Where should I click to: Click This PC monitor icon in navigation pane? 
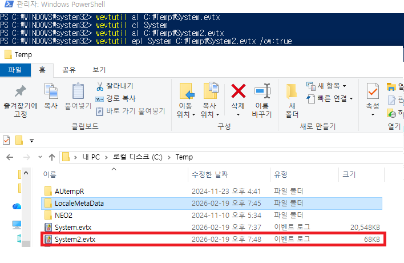(x=17, y=225)
